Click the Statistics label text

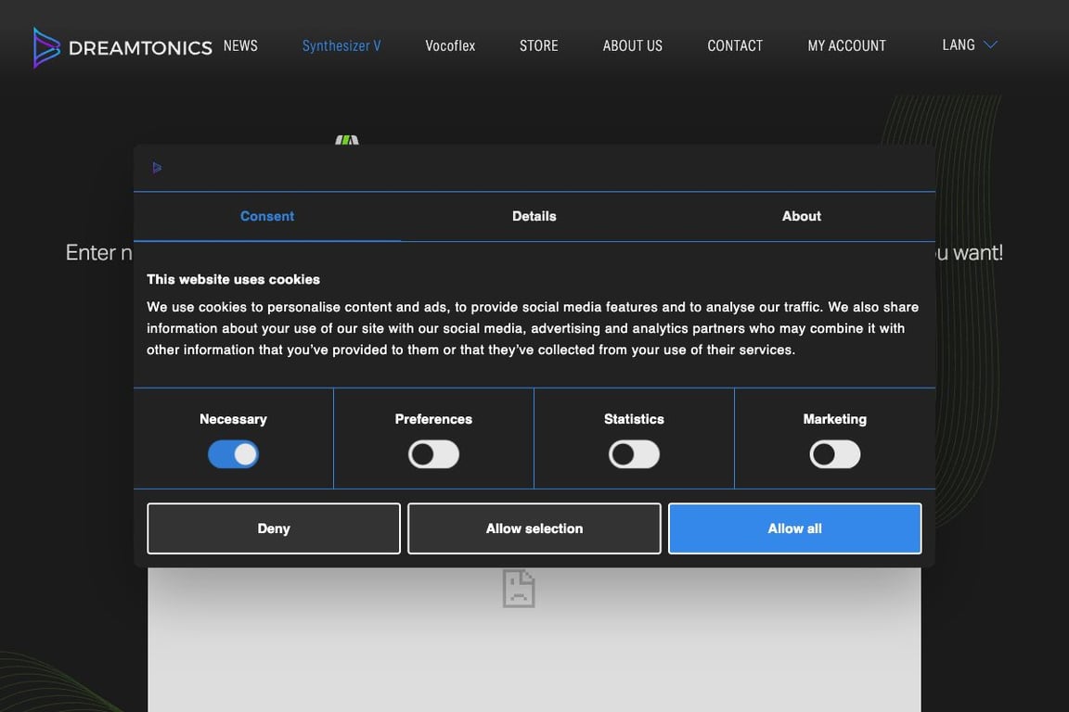coord(634,419)
